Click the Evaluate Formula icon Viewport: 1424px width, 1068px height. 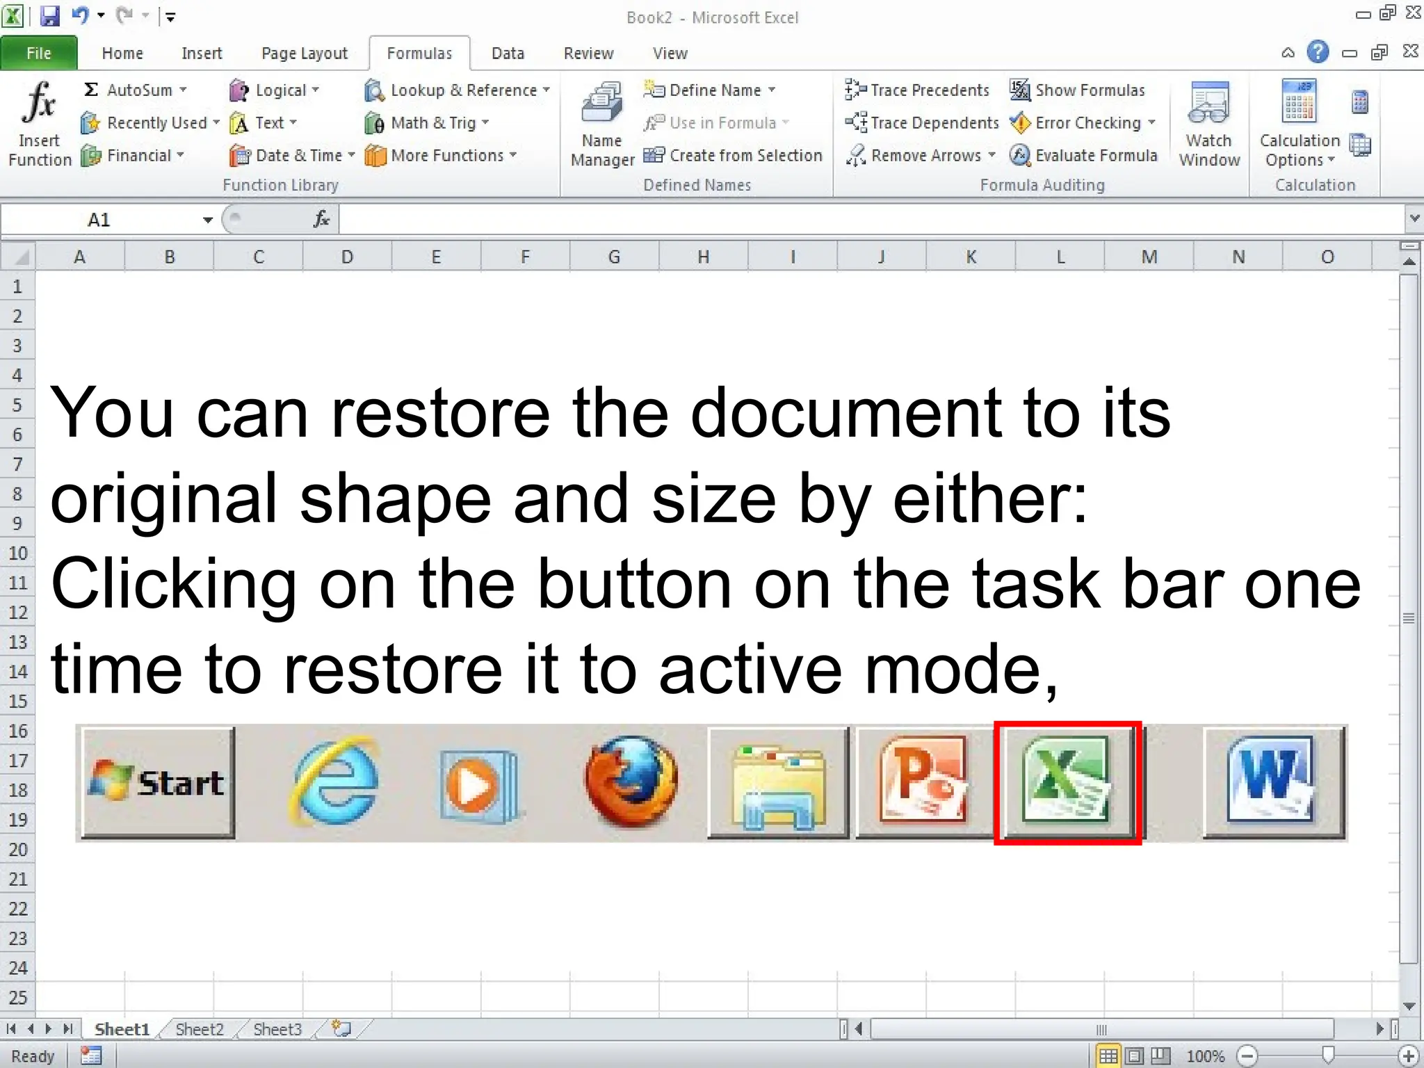tap(1019, 155)
